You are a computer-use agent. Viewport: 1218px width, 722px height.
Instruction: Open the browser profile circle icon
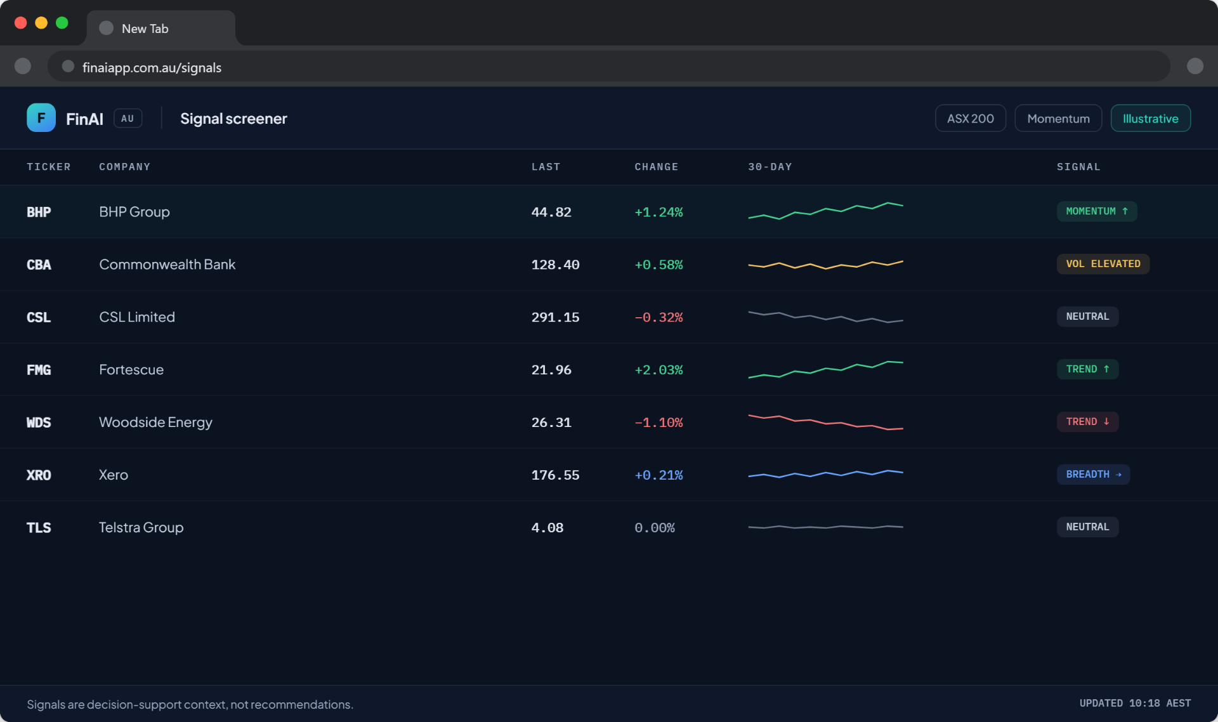tap(1195, 67)
